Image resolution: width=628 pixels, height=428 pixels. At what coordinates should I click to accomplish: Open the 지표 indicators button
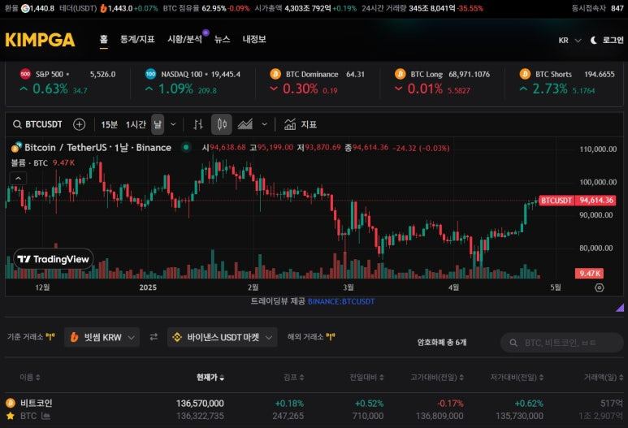point(301,124)
